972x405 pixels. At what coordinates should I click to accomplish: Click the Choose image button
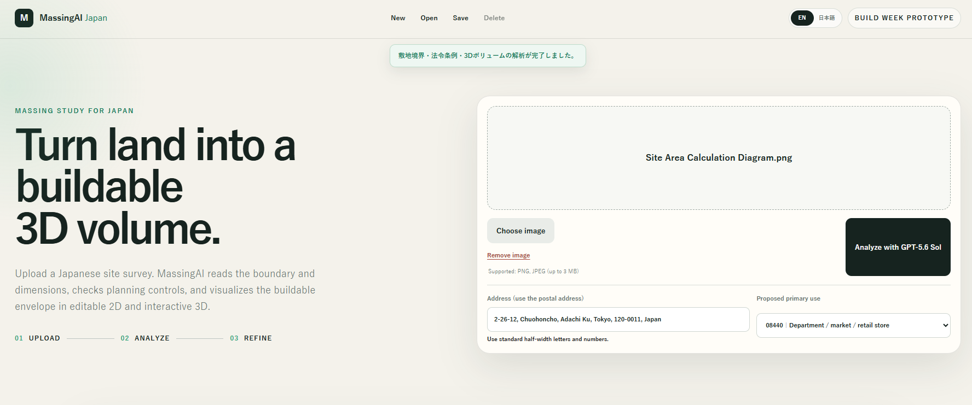pos(520,231)
